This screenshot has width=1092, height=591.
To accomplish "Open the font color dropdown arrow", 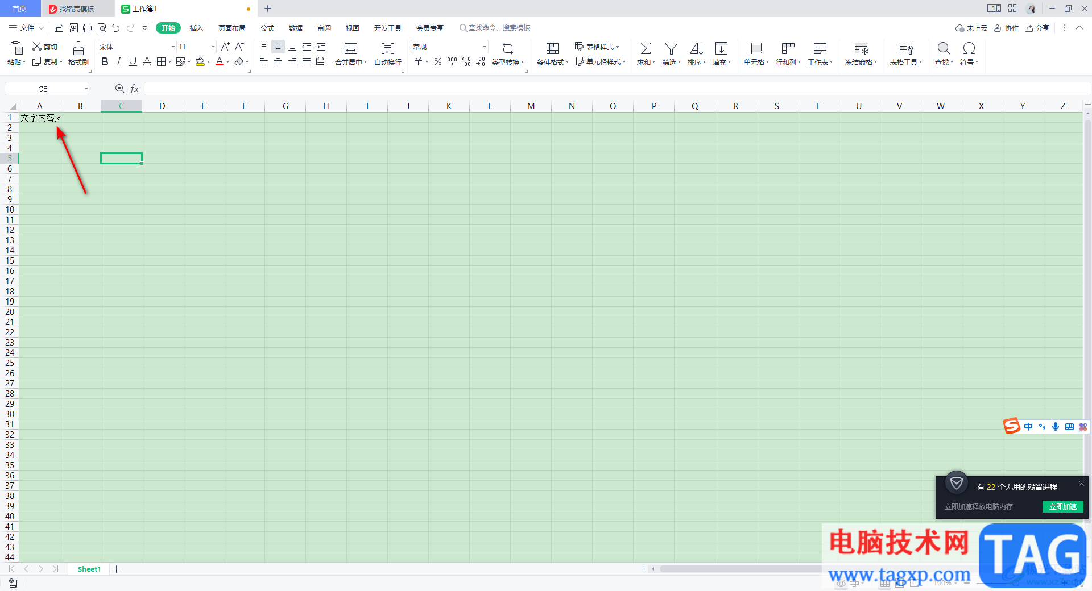I will pos(228,62).
